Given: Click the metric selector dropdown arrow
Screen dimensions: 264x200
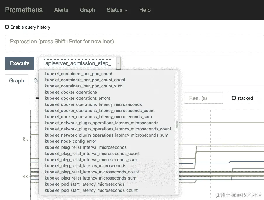Looking at the screenshot, I should [118, 63].
